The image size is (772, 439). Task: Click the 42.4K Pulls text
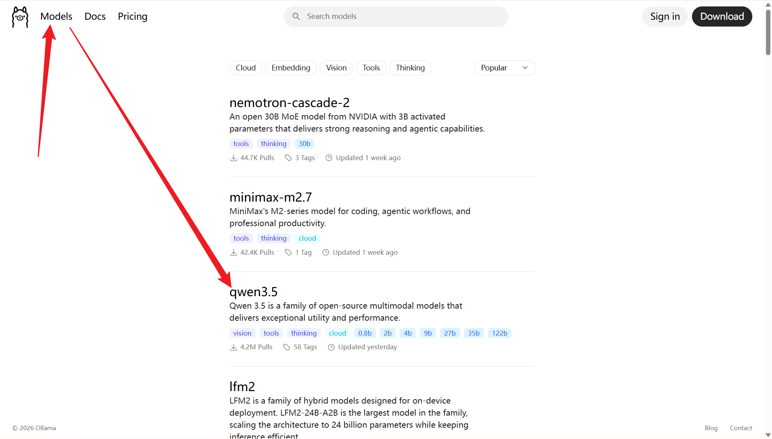[257, 252]
